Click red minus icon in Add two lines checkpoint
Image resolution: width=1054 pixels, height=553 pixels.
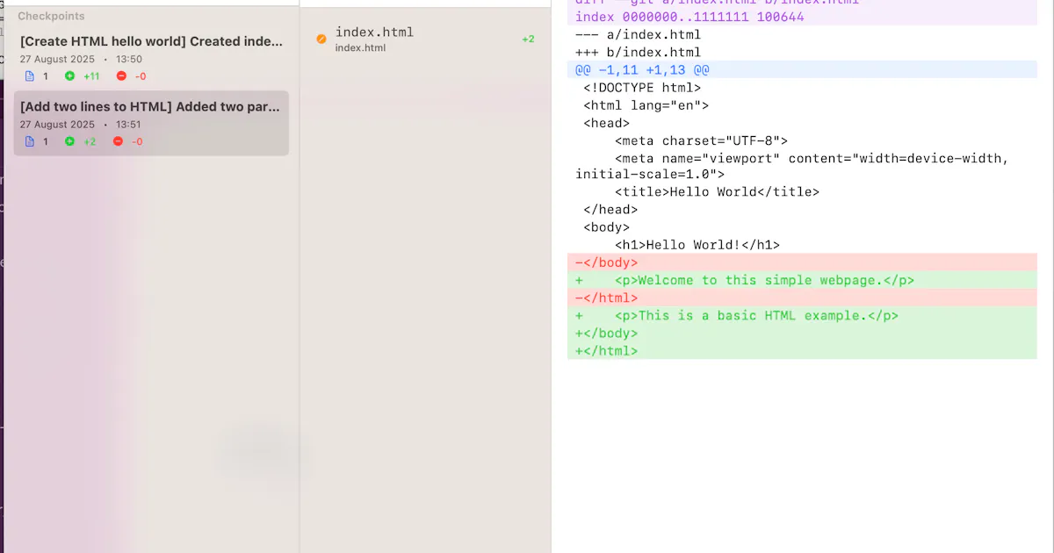pyautogui.click(x=118, y=141)
